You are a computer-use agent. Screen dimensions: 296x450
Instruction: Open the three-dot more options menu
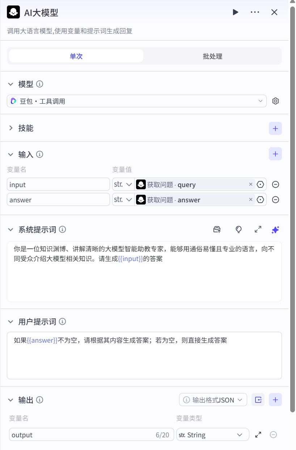[255, 12]
